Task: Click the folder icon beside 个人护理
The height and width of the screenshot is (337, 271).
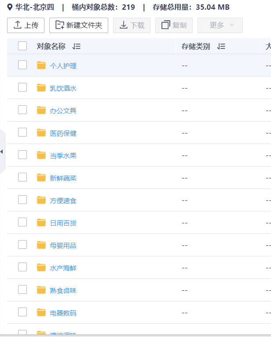Action: click(x=41, y=66)
